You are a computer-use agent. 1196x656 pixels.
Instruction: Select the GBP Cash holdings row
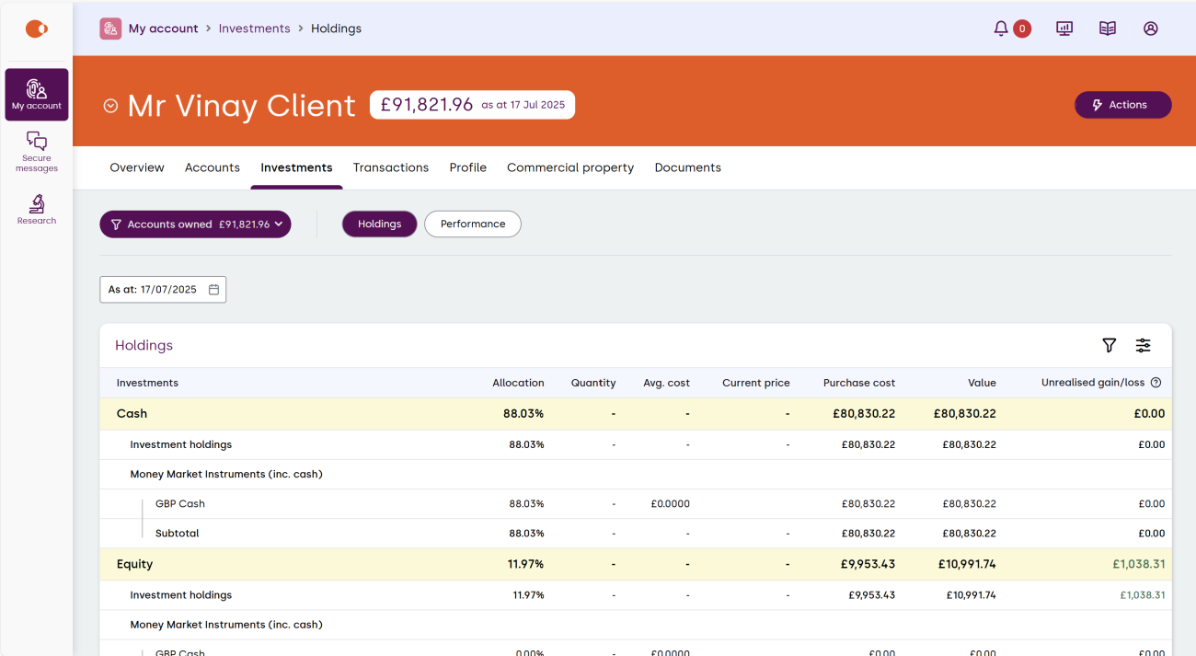(180, 503)
